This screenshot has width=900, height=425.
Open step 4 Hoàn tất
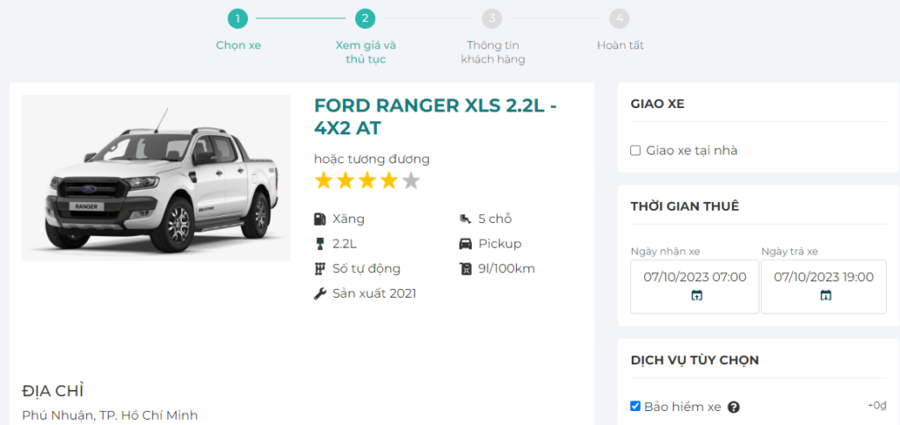[x=621, y=18]
